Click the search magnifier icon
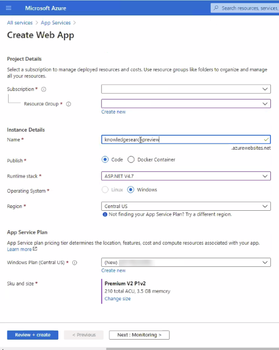Image resolution: width=279 pixels, height=350 pixels. 216,8
